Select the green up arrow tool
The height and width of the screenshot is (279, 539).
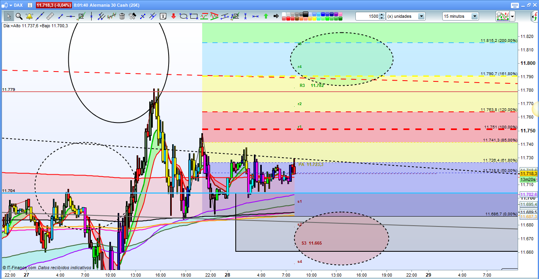[x=266, y=16]
